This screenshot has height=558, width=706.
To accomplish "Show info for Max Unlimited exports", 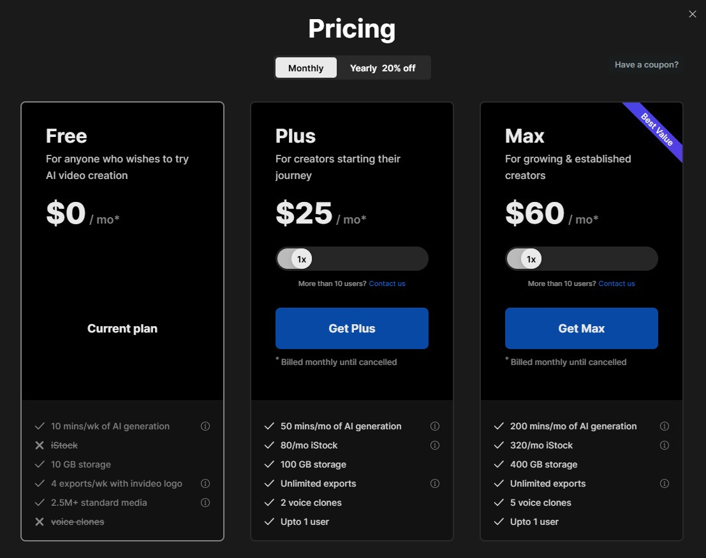I will pyautogui.click(x=665, y=483).
